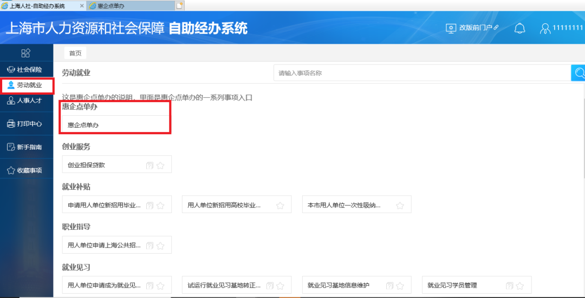Click the magnifier search button
Image resolution: width=585 pixels, height=298 pixels.
[x=578, y=73]
